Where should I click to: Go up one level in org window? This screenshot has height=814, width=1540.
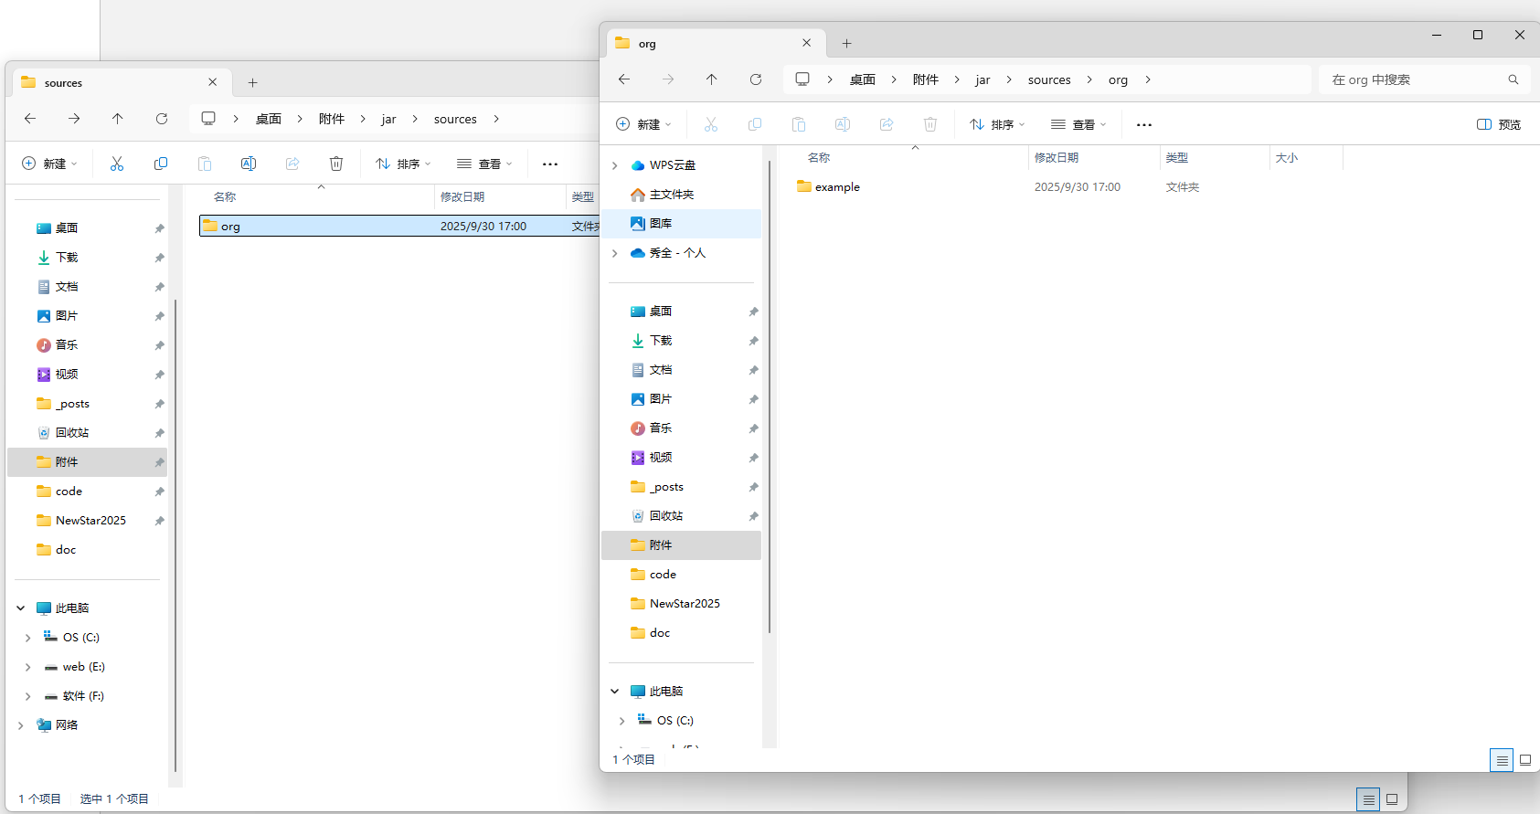pyautogui.click(x=712, y=79)
